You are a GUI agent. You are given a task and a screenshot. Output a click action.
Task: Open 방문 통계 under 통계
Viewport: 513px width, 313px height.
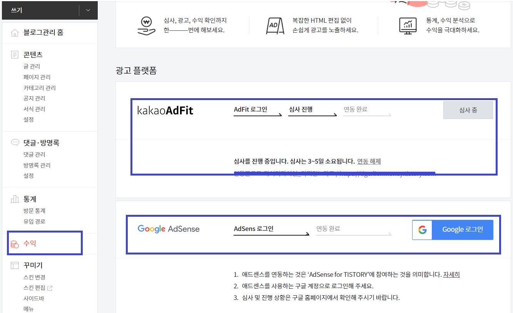[x=34, y=211]
